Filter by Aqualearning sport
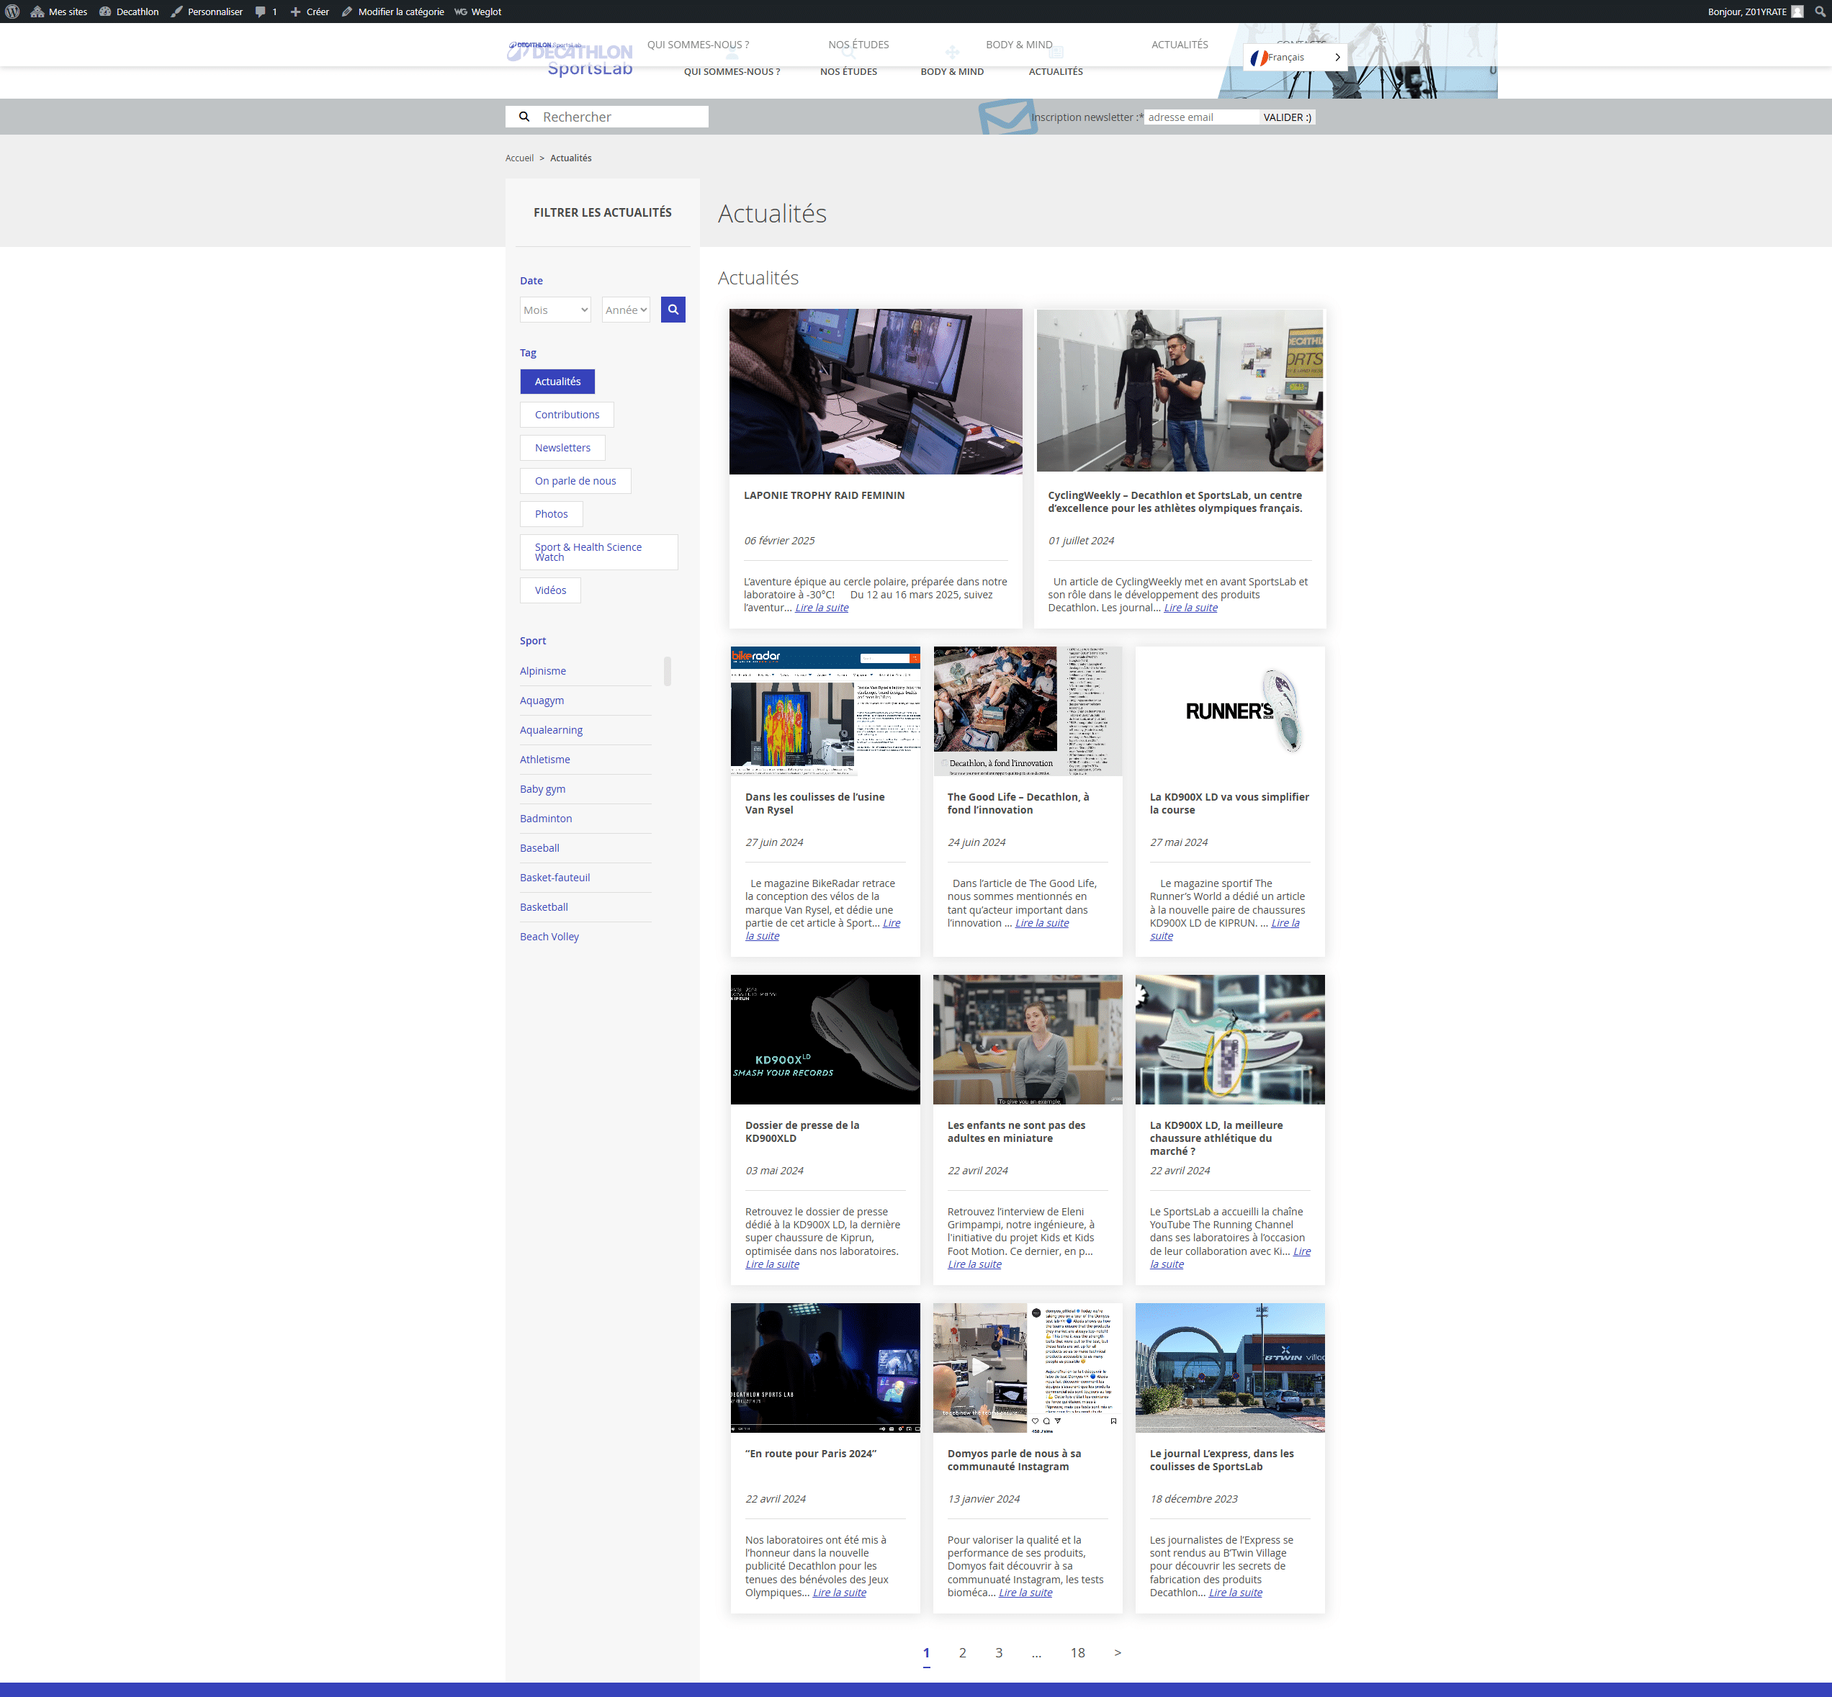This screenshot has width=1832, height=1697. pyautogui.click(x=551, y=730)
